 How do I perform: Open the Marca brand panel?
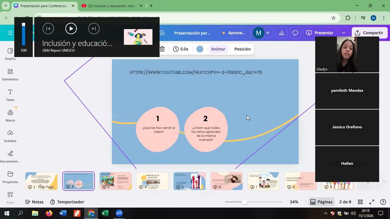coord(10,116)
